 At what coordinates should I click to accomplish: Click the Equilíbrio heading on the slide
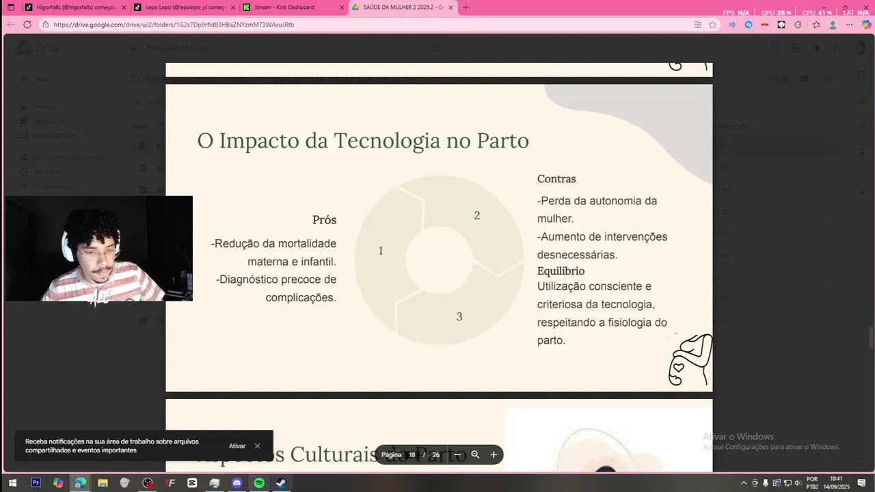(x=561, y=271)
